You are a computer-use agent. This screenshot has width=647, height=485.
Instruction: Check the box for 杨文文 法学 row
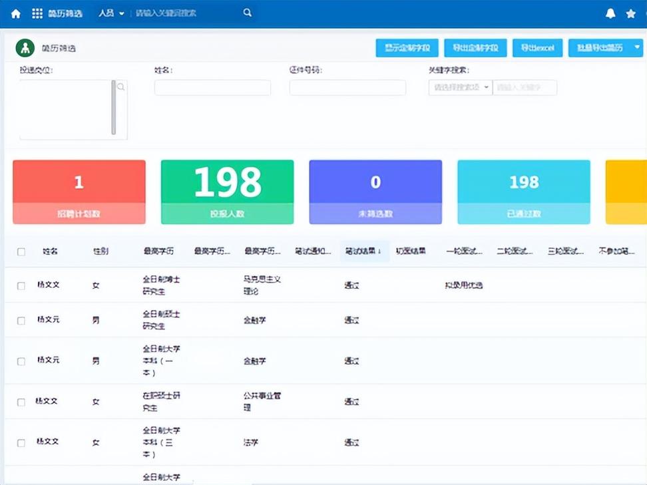(x=21, y=443)
